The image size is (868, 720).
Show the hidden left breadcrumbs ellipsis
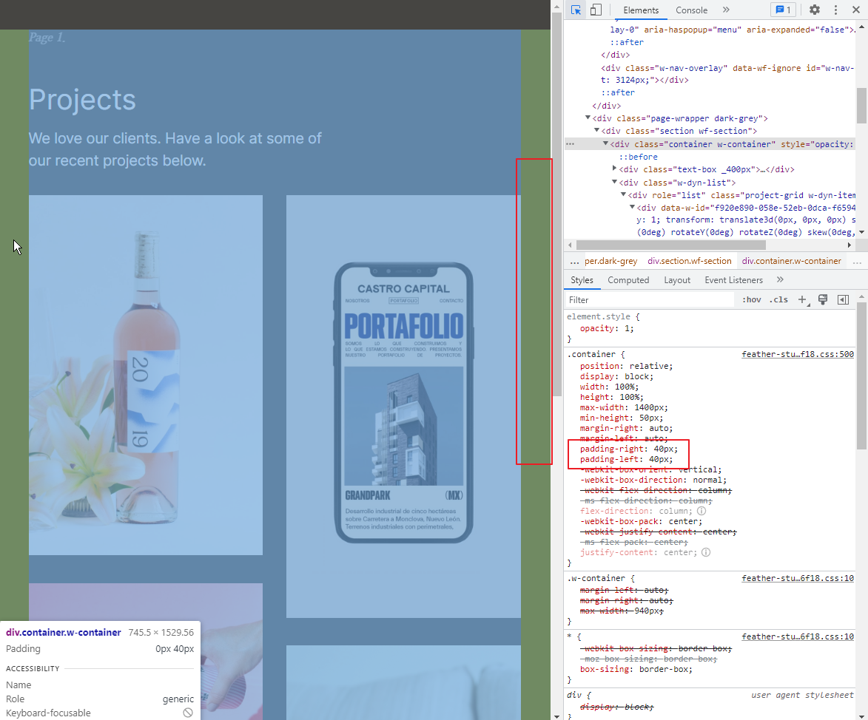coord(575,261)
